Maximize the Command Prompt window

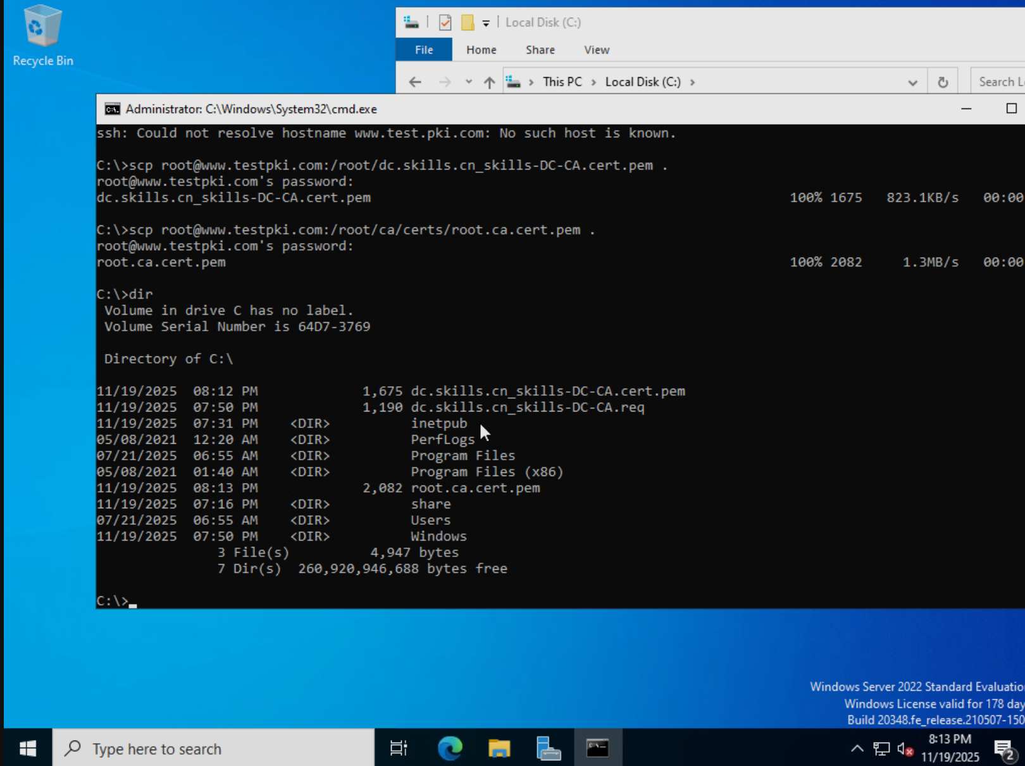(1011, 109)
